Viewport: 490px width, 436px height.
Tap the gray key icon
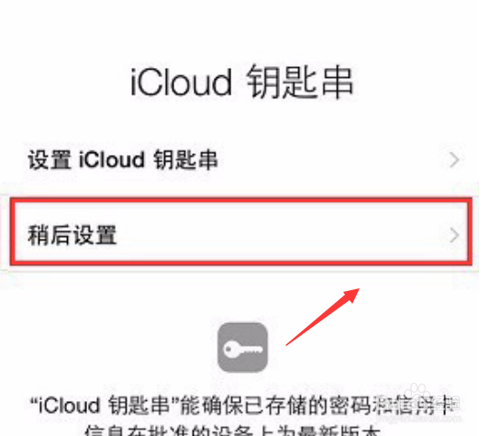pyautogui.click(x=242, y=348)
